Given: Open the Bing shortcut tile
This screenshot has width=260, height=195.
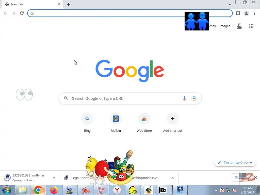Looking at the screenshot, I should click(87, 123).
